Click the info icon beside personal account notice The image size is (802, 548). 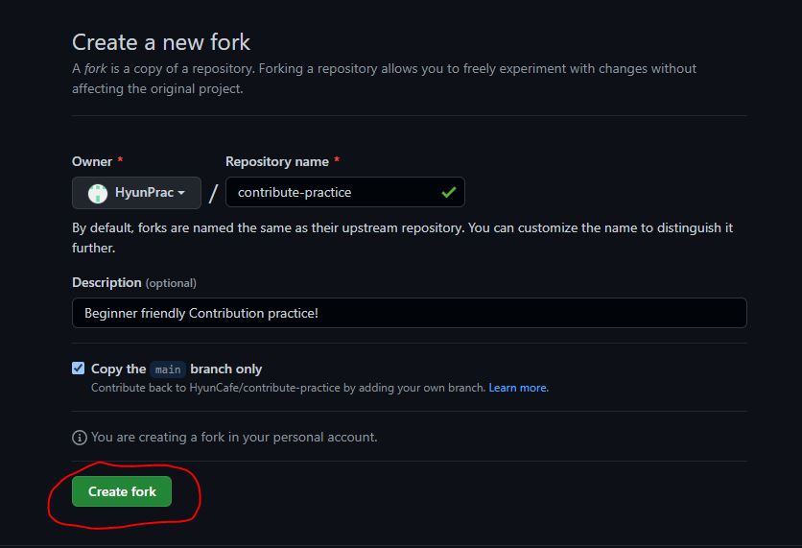click(80, 438)
